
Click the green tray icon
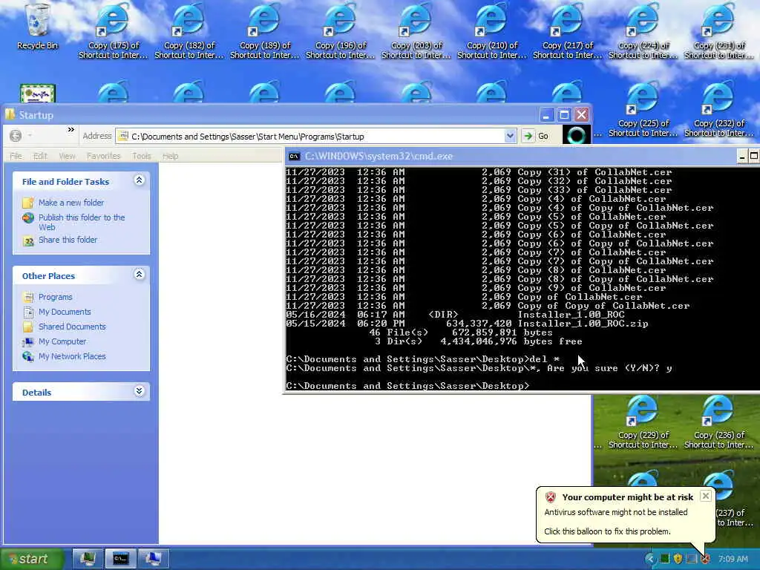pos(665,559)
